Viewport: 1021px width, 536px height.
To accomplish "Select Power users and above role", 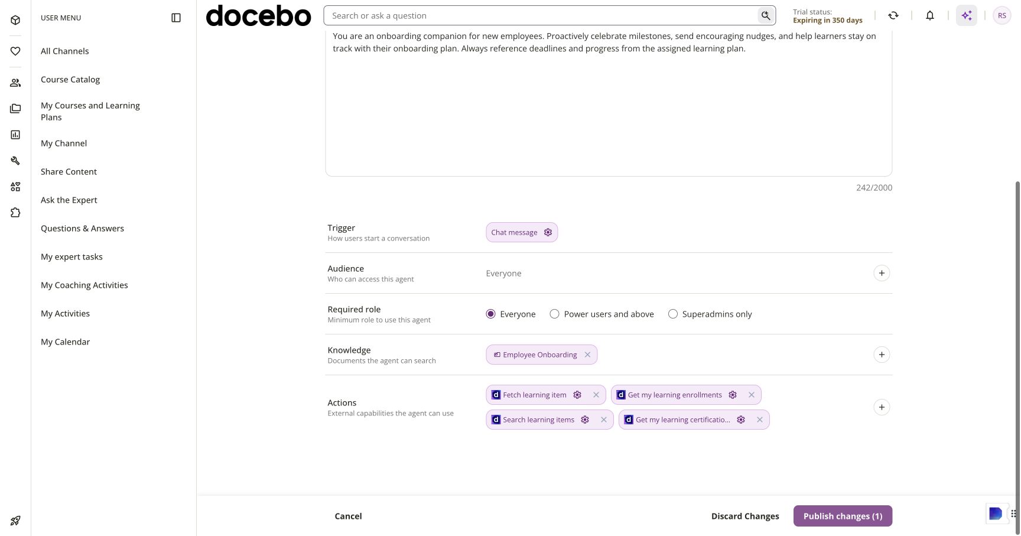I will pos(554,314).
